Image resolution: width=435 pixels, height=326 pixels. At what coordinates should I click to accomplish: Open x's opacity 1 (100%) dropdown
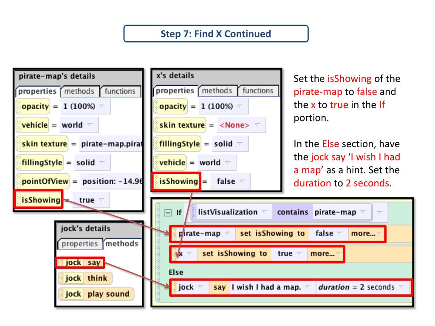point(223,106)
